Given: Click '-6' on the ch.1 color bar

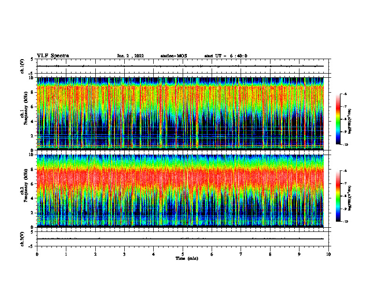Looking at the screenshot, I should pos(345,94).
